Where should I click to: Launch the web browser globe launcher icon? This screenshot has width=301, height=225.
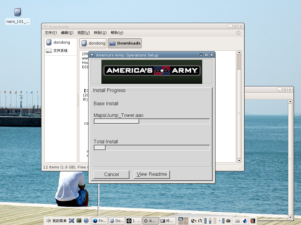click(x=86, y=221)
